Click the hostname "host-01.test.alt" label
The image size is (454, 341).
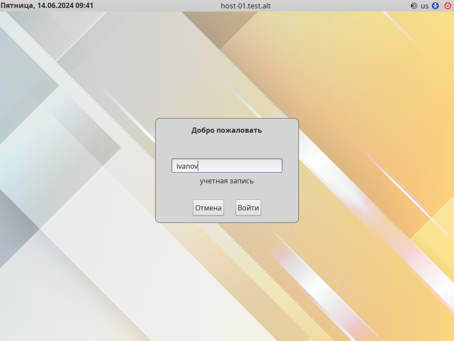(246, 6)
